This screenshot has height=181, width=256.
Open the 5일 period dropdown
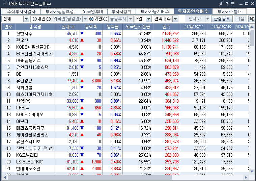(x=148, y=19)
